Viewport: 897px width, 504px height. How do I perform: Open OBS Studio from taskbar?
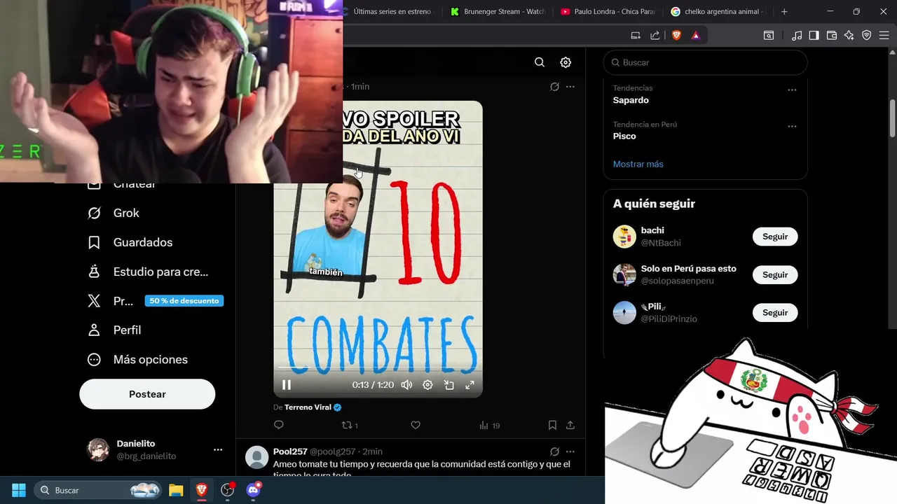227,490
